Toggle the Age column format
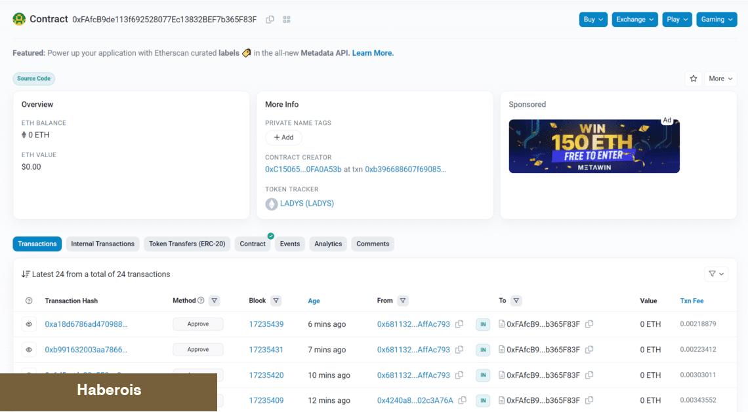This screenshot has height=412, width=748. (x=314, y=301)
